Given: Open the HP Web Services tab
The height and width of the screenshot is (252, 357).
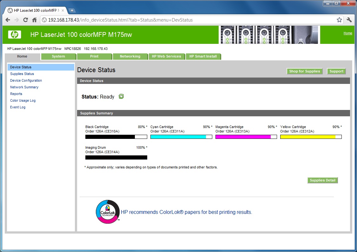Looking at the screenshot, I should point(167,56).
